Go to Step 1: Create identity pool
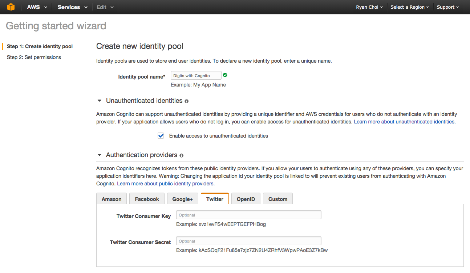The width and height of the screenshot is (470, 273). 40,46
